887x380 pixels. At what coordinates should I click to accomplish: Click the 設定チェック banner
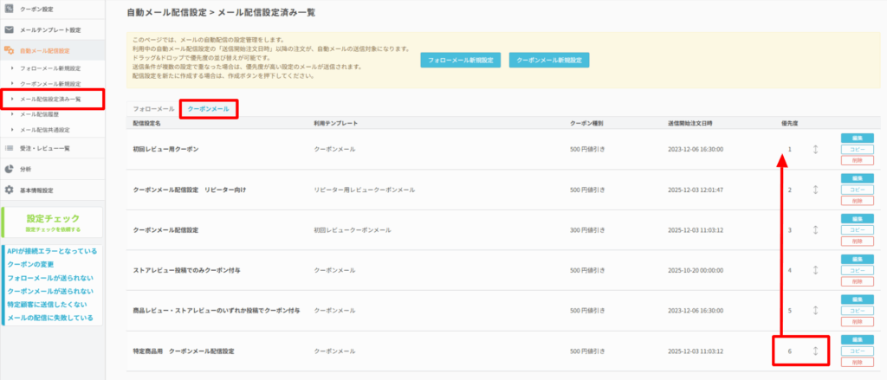pyautogui.click(x=52, y=222)
